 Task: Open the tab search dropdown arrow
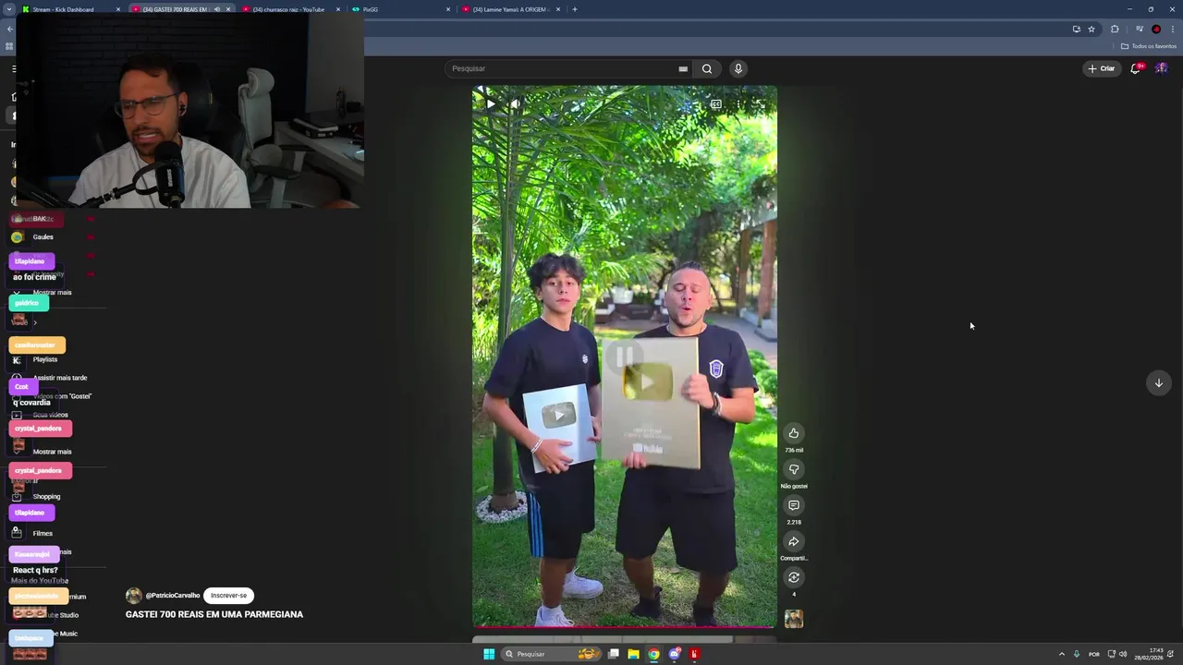(7, 9)
